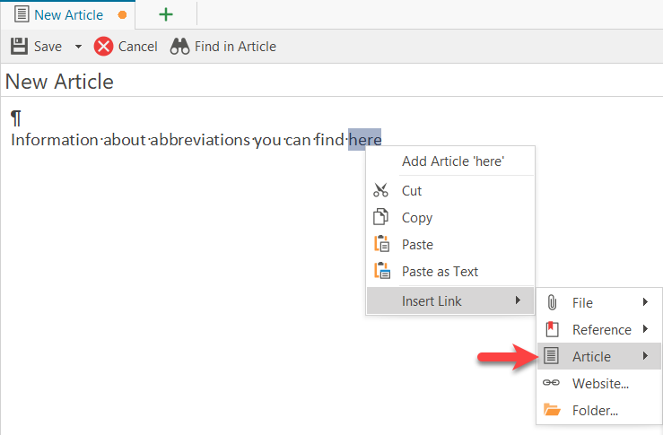
Task: Expand the Reference submenu arrow
Action: pos(646,329)
